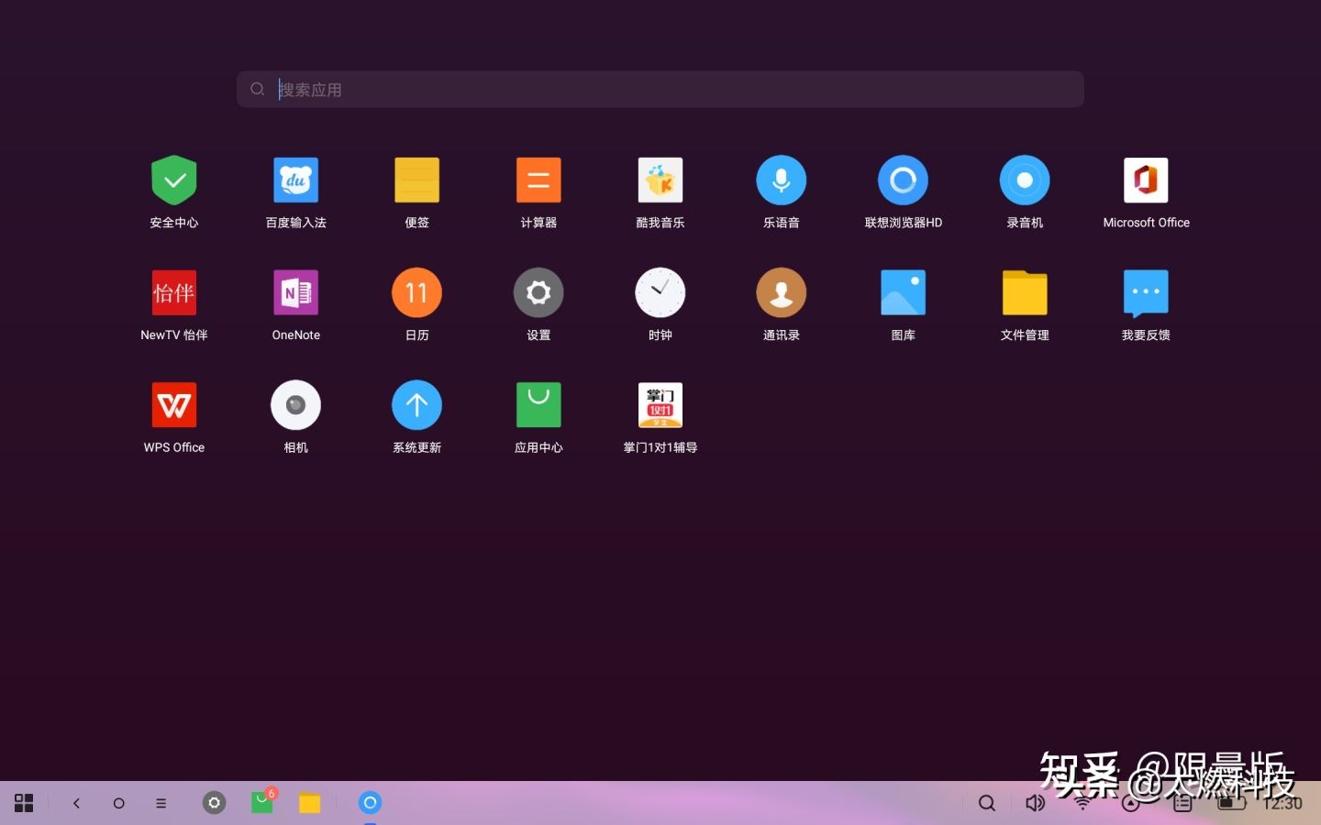This screenshot has width=1321, height=825.
Task: Open 酷我音乐 music app
Action: point(660,181)
